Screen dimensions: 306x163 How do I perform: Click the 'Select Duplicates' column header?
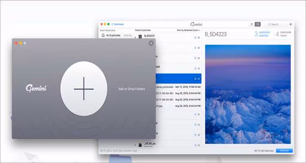click(x=143, y=30)
